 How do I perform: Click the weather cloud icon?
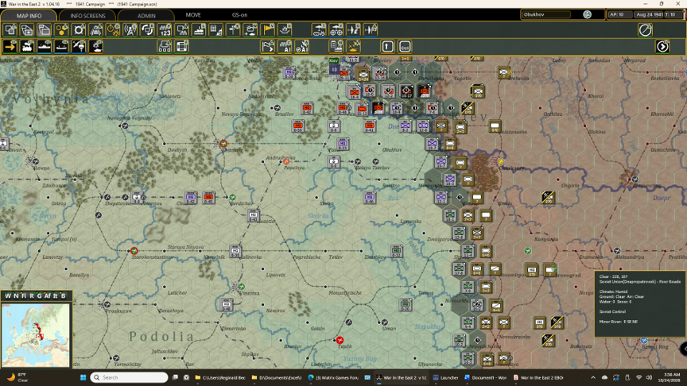tap(250, 29)
